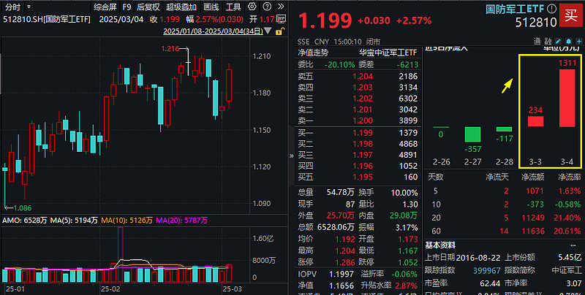This screenshot has width=585, height=295.
Task: Click the MA(5): 5194万 indicator label
Action: [74, 221]
